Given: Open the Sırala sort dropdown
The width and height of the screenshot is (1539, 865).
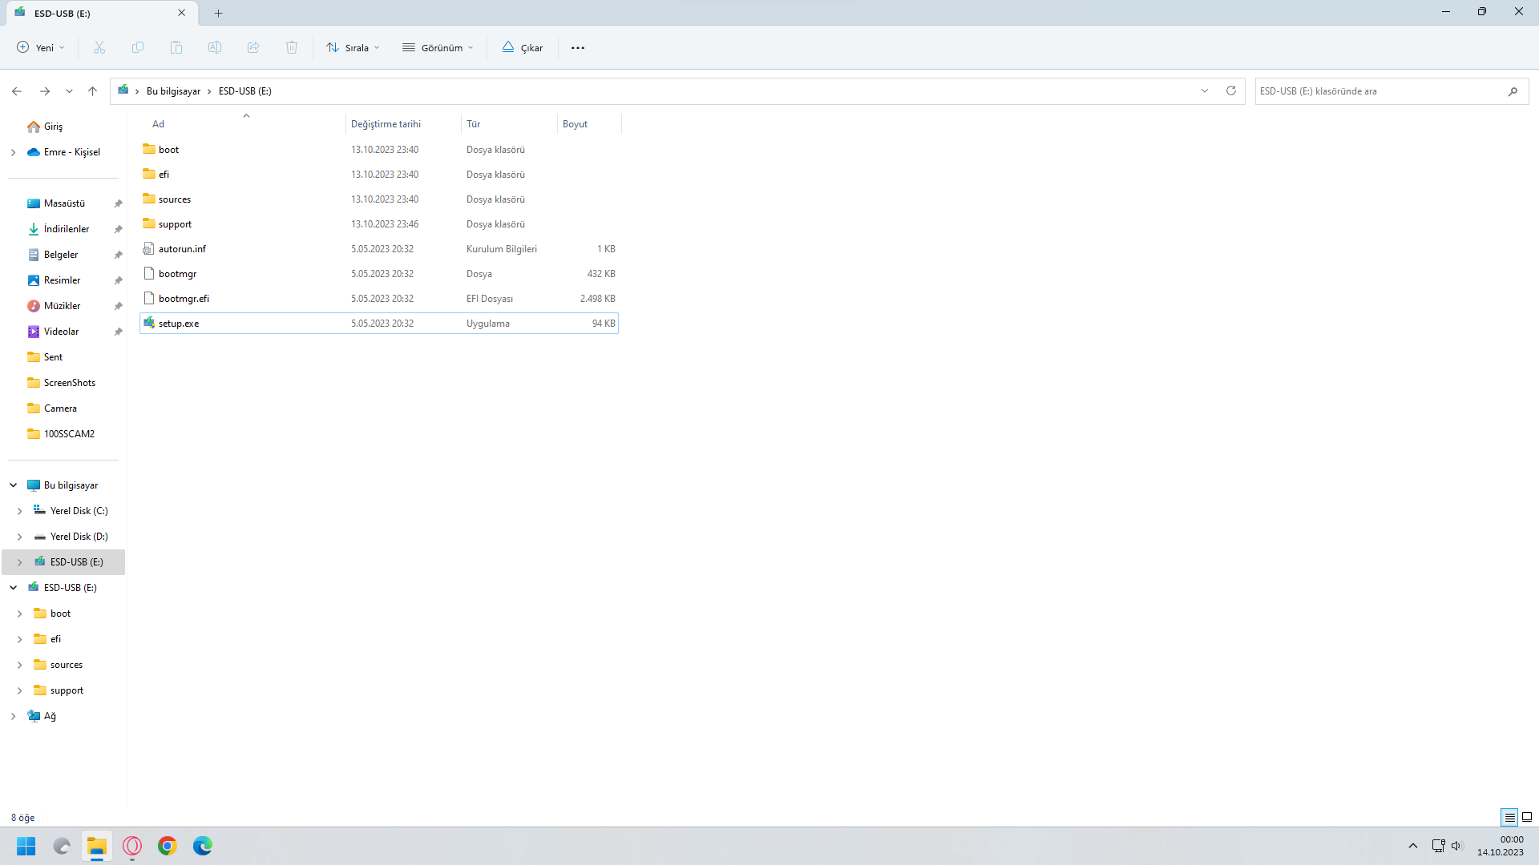Looking at the screenshot, I should (x=353, y=48).
